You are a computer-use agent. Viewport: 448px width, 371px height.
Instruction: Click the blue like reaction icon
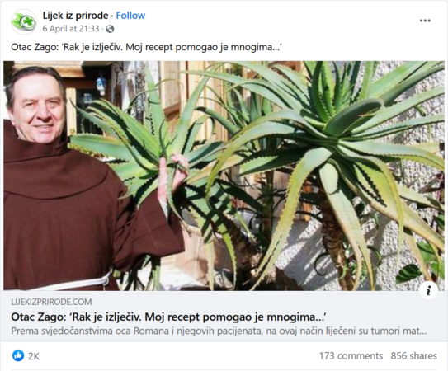[18, 355]
